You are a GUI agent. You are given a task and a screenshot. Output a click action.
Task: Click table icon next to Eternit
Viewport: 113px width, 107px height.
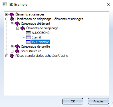(x=28, y=37)
